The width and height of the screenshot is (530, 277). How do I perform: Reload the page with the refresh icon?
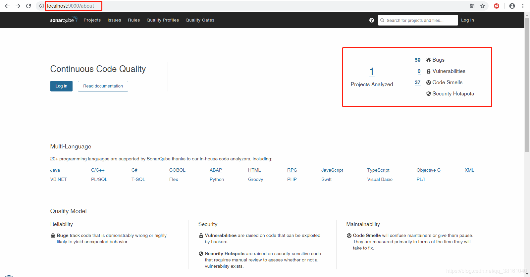(x=28, y=6)
